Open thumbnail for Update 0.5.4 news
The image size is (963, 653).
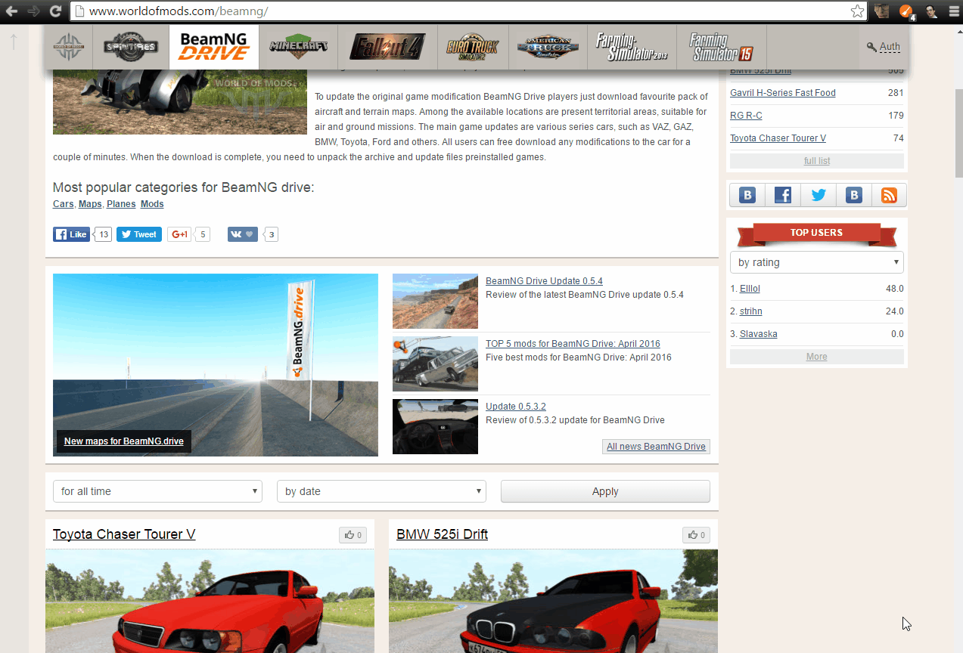tap(435, 301)
